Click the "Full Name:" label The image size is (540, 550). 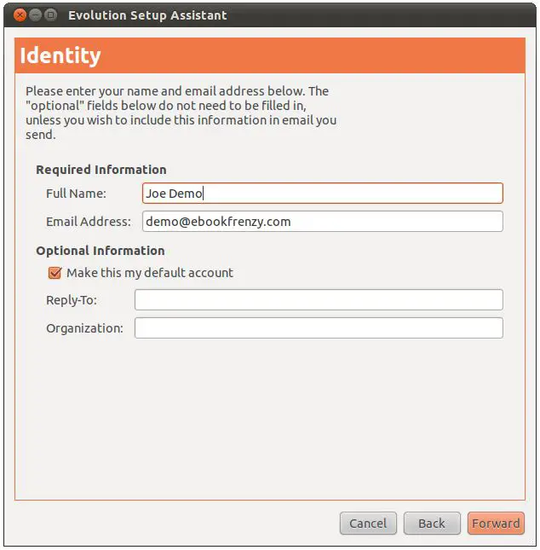76,194
